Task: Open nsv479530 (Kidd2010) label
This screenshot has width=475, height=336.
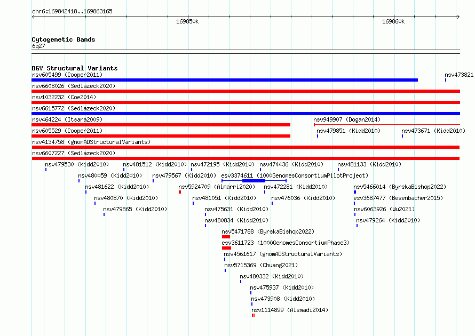Action: coord(77,164)
